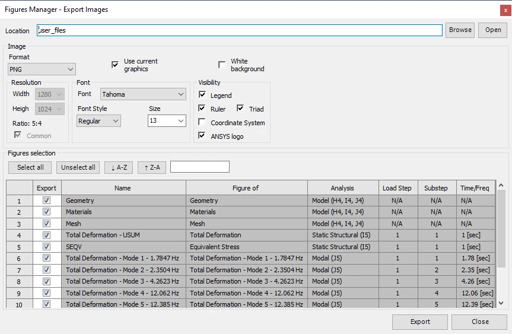This screenshot has height=334, width=512.
Task: Click the 'Mesh' name cell
Action: pos(123,224)
